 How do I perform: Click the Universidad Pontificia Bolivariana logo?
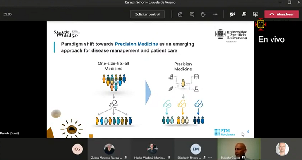pyautogui.click(x=231, y=35)
